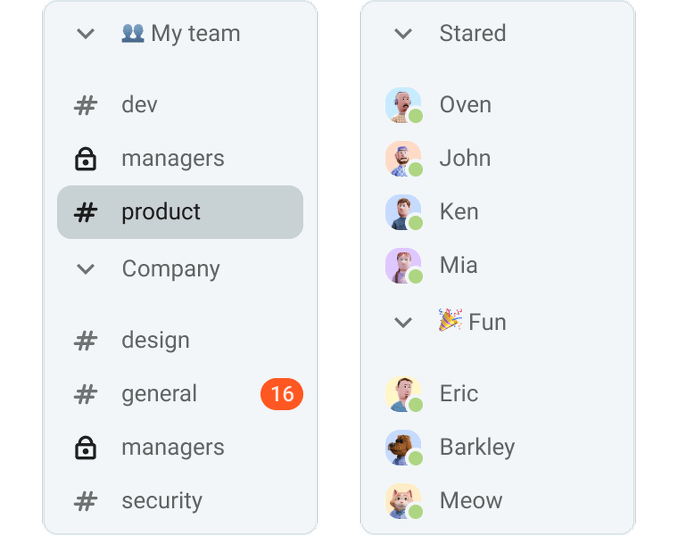Collapse the My team section
Image resolution: width=678 pixels, height=535 pixels.
click(x=86, y=33)
